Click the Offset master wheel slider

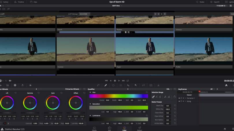76,113
